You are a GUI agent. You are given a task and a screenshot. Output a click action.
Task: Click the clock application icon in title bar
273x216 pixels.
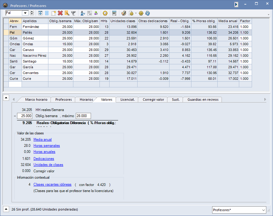5,5
